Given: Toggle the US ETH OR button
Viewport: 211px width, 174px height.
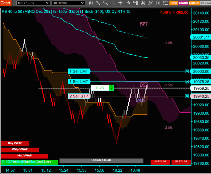Looking at the screenshot, I should point(160,162).
